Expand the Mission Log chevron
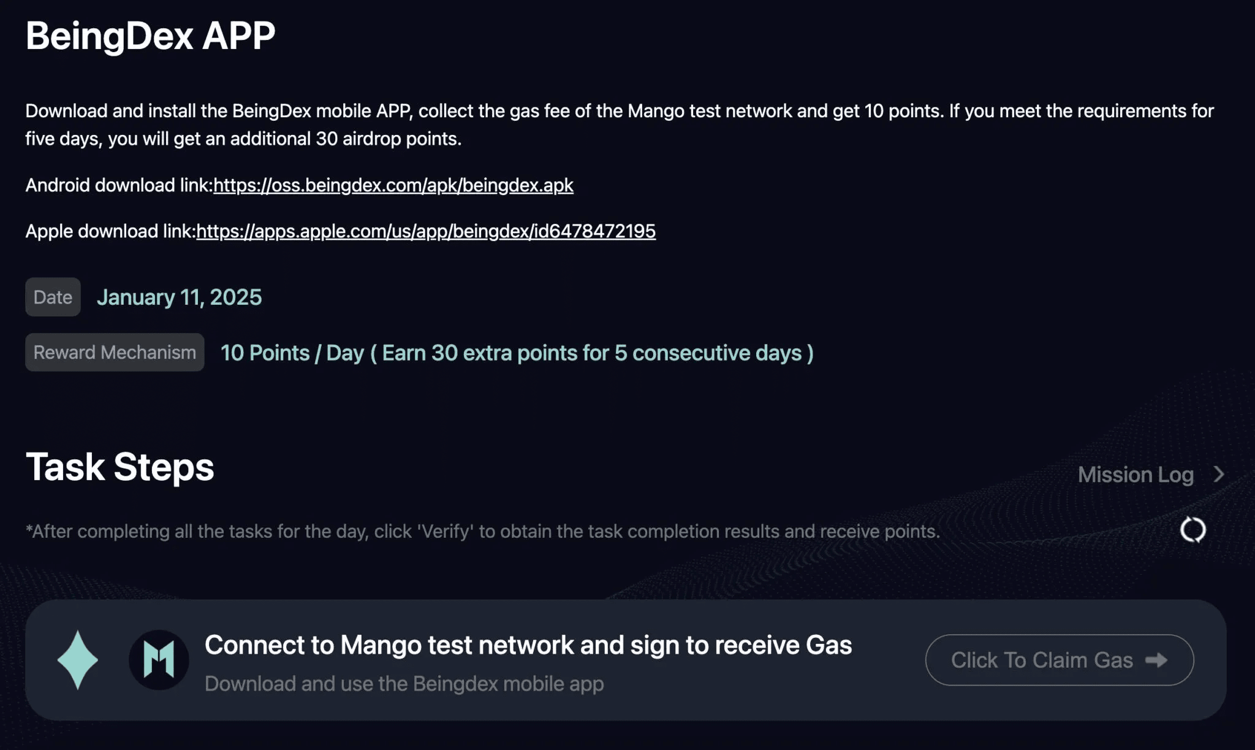This screenshot has height=750, width=1255. [1219, 474]
